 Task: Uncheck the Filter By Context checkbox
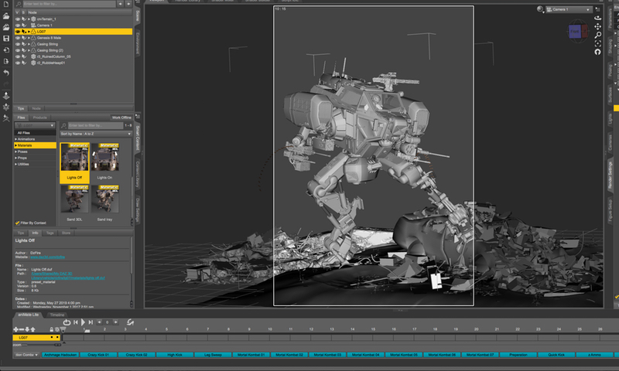[x=19, y=223]
